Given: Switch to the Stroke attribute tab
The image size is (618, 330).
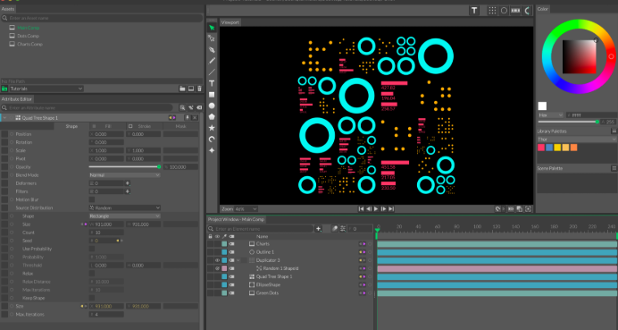Looking at the screenshot, I should tap(145, 126).
